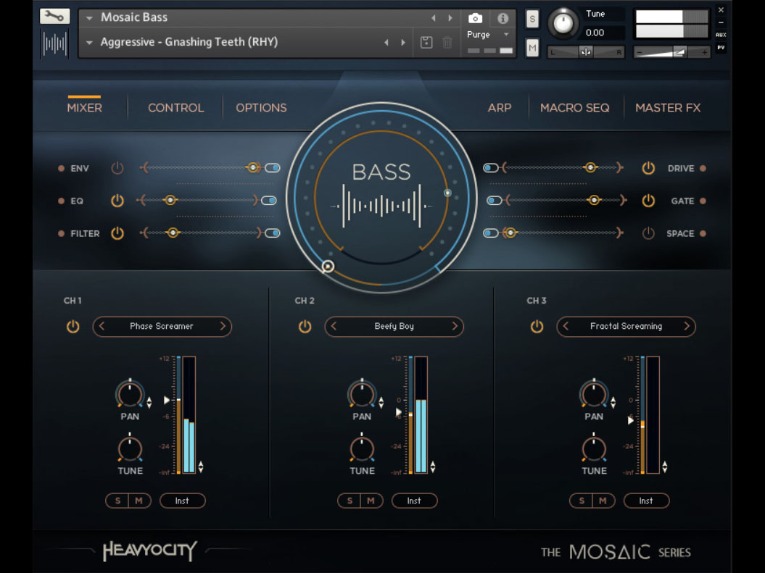Select previous CH 2 source before Beefy Boy
The width and height of the screenshot is (765, 573).
[334, 326]
